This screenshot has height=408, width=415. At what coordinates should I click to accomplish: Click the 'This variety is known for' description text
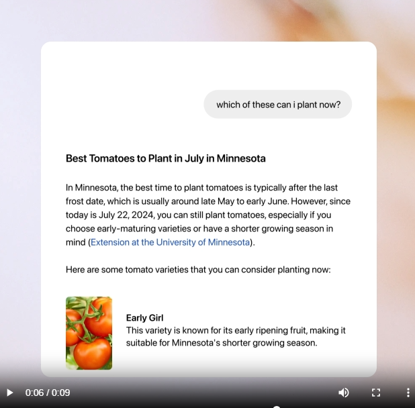click(236, 337)
